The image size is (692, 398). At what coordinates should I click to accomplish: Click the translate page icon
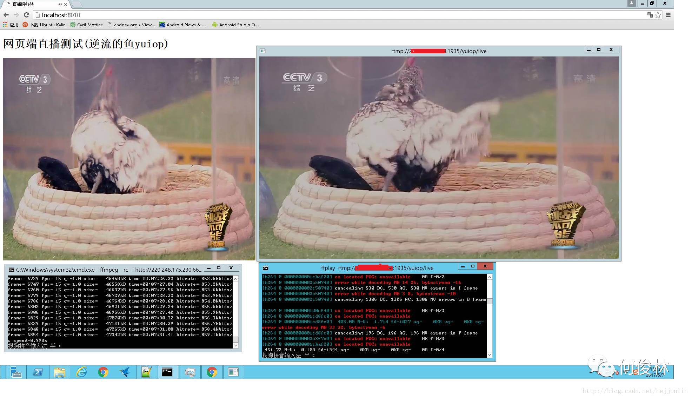coord(650,15)
